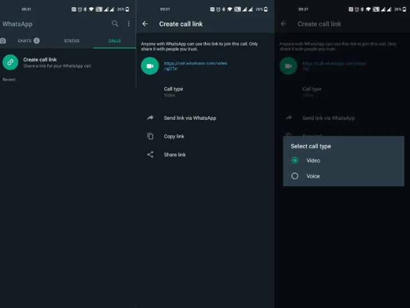Open the camera tab icon
This screenshot has width=410, height=308.
3,41
